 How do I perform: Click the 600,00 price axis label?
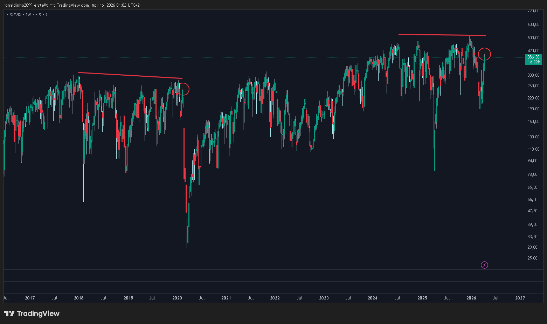pyautogui.click(x=533, y=25)
